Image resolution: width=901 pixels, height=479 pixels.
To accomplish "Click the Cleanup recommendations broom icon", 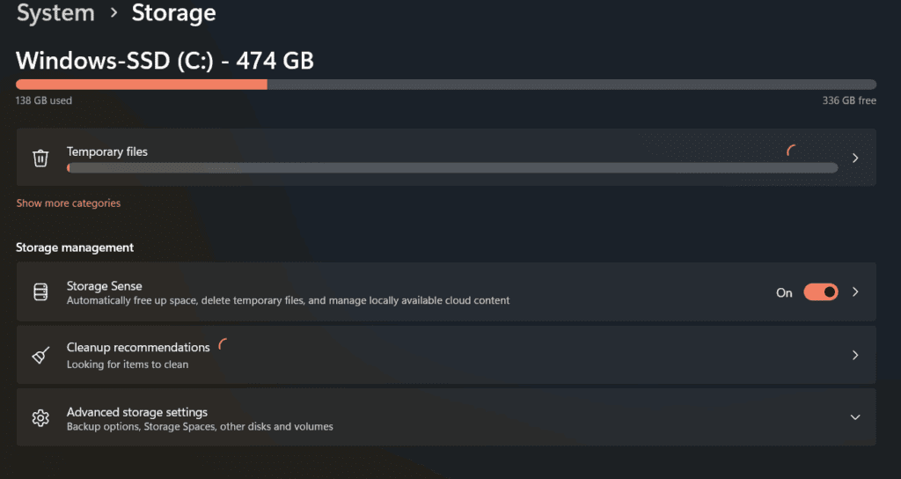I will coord(40,355).
